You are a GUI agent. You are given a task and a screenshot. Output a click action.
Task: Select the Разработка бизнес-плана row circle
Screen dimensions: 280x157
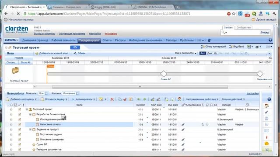[11, 114]
